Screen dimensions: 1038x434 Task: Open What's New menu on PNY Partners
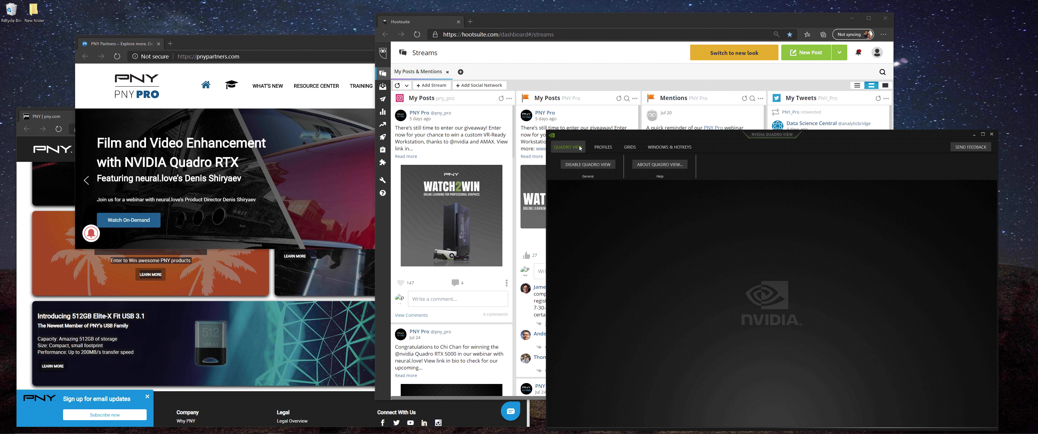[x=268, y=86]
